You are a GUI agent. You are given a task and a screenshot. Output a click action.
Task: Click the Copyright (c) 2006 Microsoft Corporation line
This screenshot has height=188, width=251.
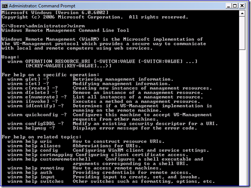(95, 17)
